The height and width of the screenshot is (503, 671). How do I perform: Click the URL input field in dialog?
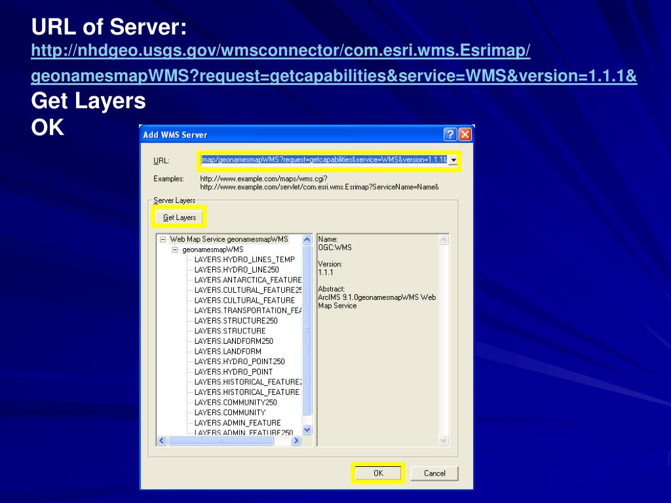324,160
